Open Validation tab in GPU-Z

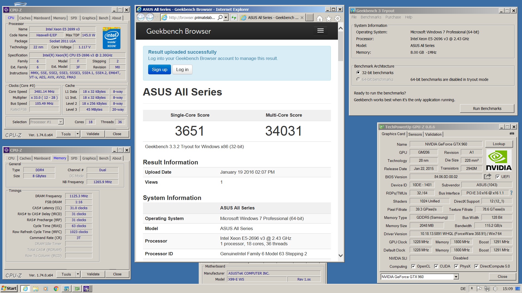(x=433, y=134)
